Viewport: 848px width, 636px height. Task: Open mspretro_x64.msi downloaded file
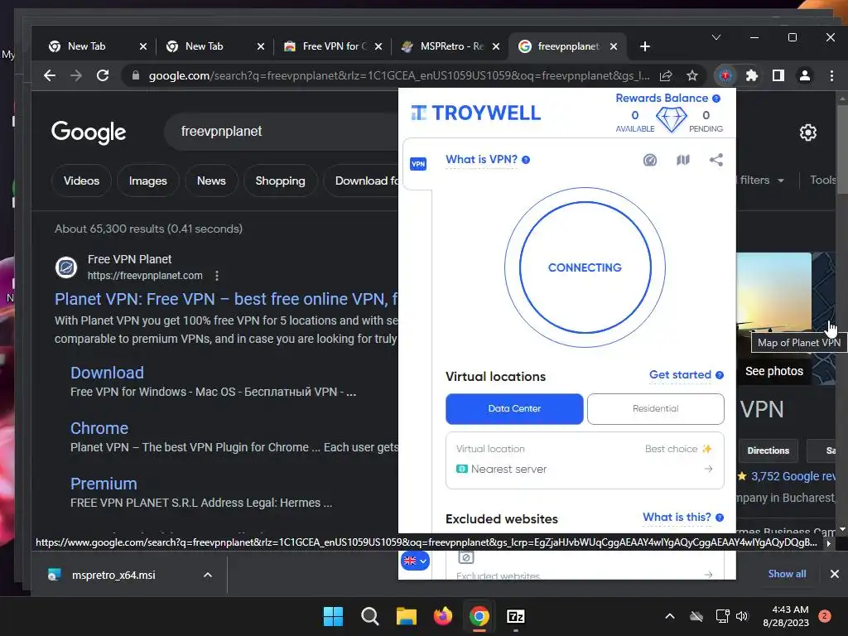(113, 576)
